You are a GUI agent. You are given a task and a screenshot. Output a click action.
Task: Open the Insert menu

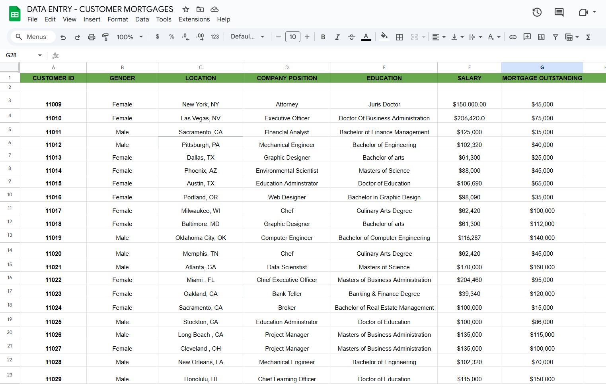92,19
